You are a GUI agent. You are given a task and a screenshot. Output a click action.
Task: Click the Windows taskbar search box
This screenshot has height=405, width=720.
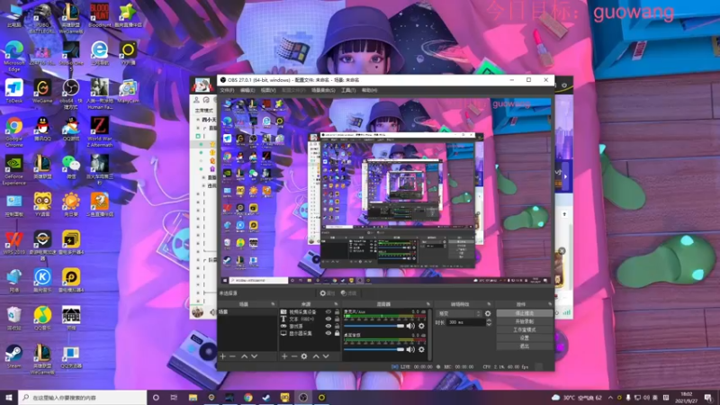[x=83, y=398]
